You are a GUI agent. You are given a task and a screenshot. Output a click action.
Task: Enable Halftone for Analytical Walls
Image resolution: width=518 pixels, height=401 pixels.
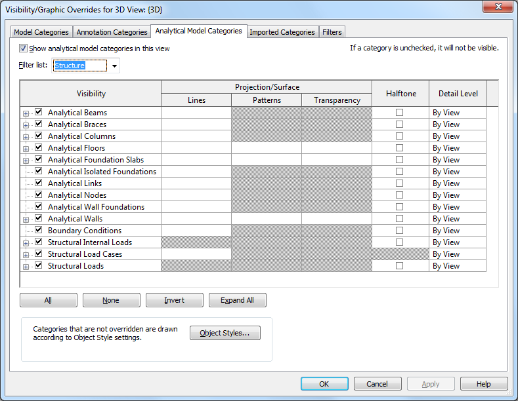pyautogui.click(x=399, y=219)
